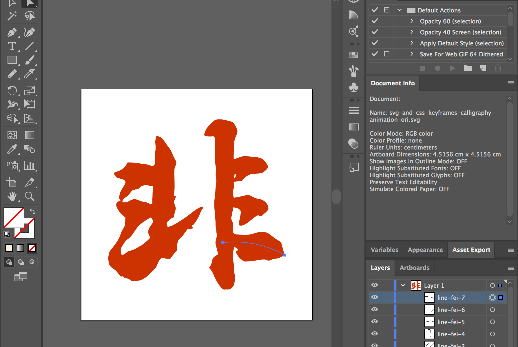Create a new action set folder
This screenshot has width=518, height=347.
click(x=468, y=68)
